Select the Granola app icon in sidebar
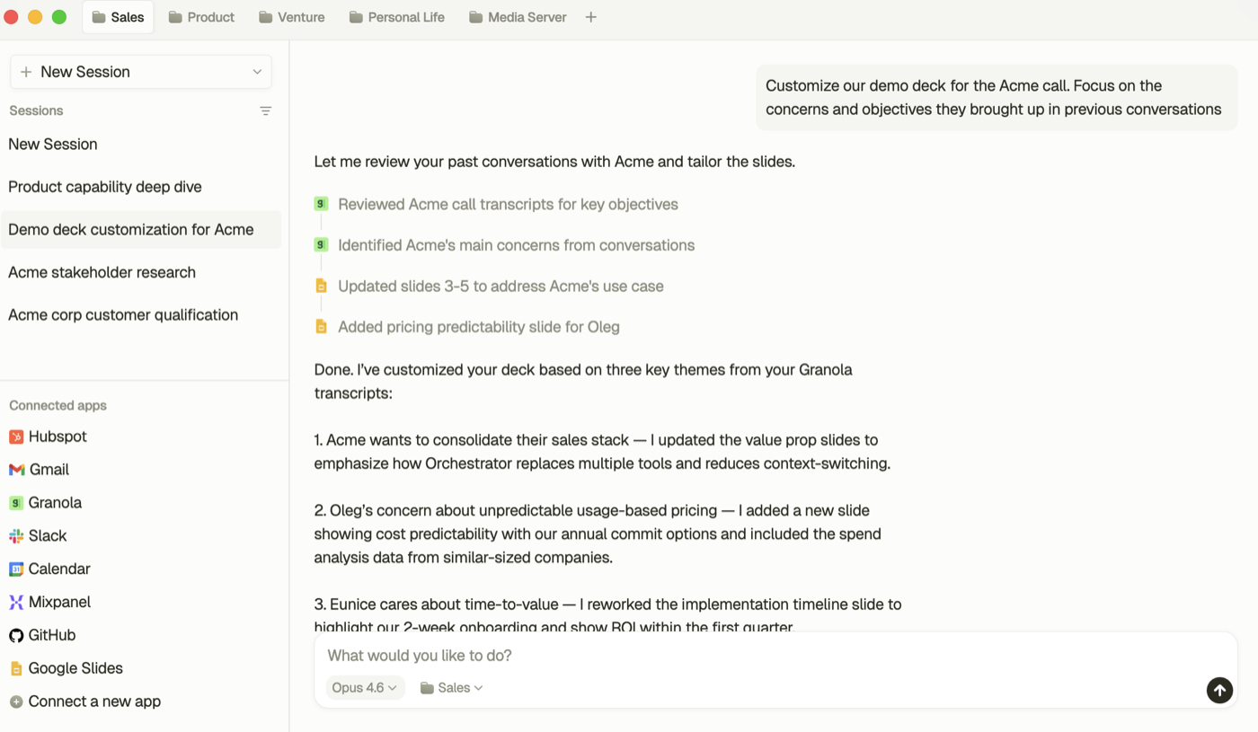Image resolution: width=1258 pixels, height=732 pixels. [x=16, y=503]
